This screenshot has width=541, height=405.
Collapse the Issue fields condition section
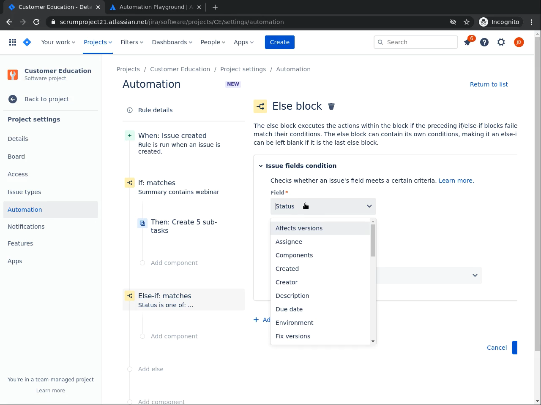point(261,166)
